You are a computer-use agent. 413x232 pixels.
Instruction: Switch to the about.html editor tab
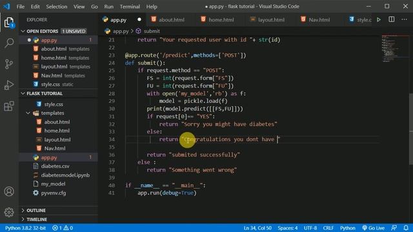coord(171,20)
